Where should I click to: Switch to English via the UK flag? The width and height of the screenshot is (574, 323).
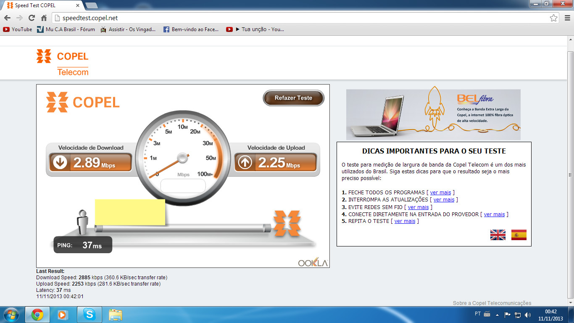498,235
